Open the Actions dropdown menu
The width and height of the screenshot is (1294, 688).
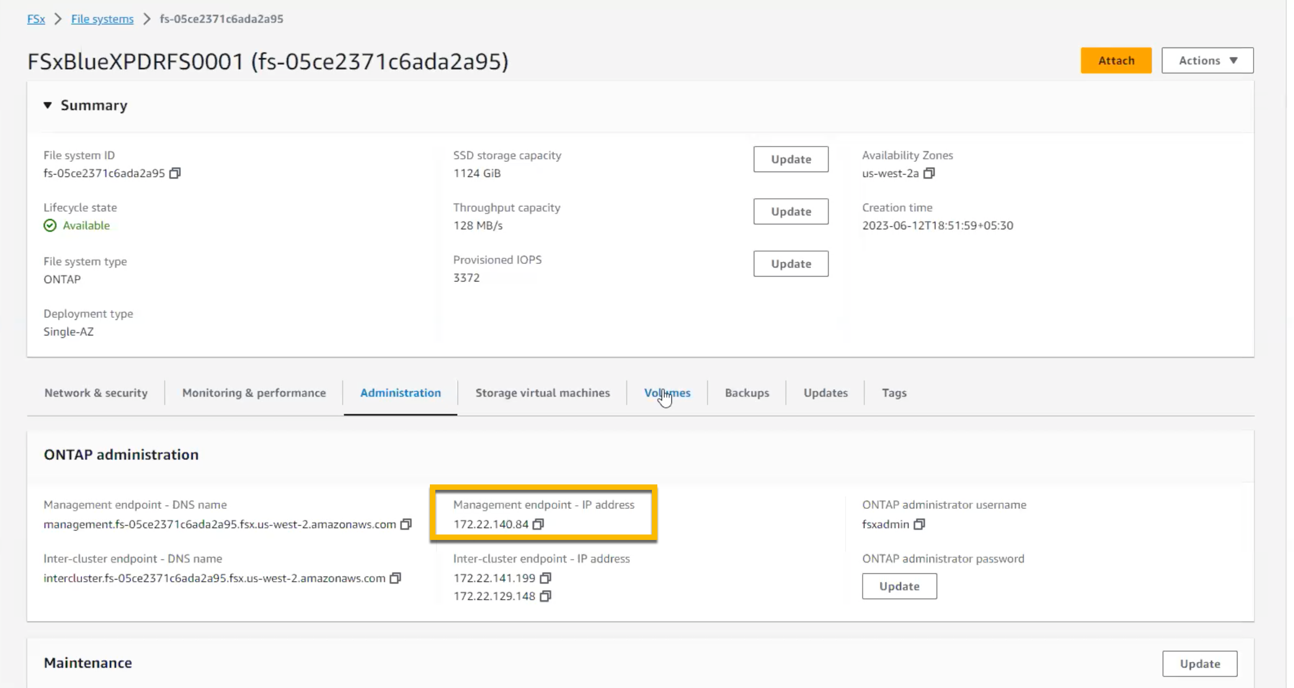1207,60
